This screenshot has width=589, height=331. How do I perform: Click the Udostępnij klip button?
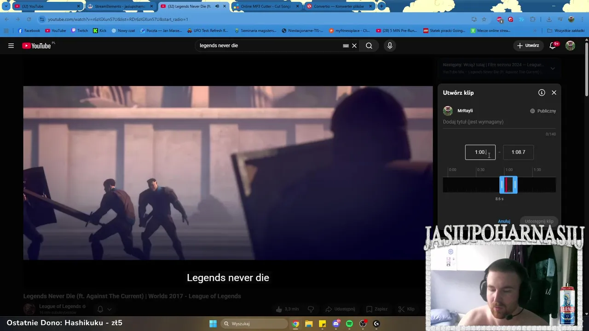pyautogui.click(x=539, y=222)
